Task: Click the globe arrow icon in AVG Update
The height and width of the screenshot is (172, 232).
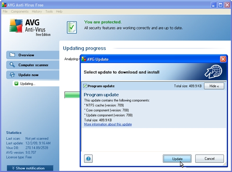Action: (x=213, y=72)
